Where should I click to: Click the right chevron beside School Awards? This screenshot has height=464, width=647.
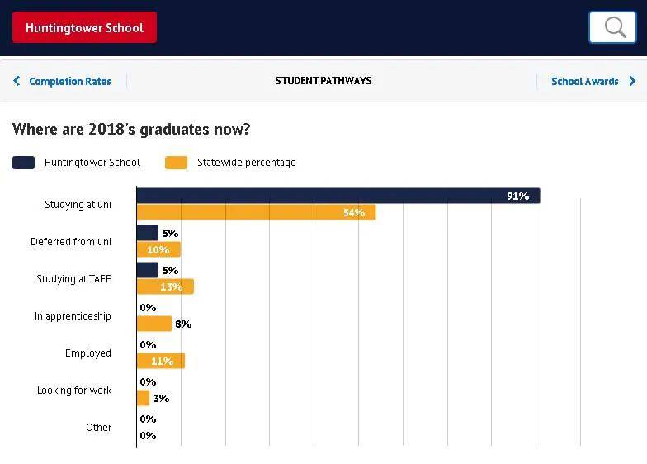tap(632, 81)
